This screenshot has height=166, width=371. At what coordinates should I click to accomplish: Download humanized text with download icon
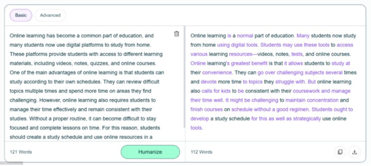point(354,152)
